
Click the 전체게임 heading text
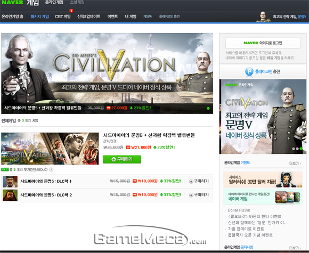click(x=9, y=120)
